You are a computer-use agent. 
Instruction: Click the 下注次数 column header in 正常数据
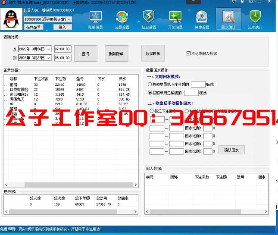pyautogui.click(x=43, y=79)
